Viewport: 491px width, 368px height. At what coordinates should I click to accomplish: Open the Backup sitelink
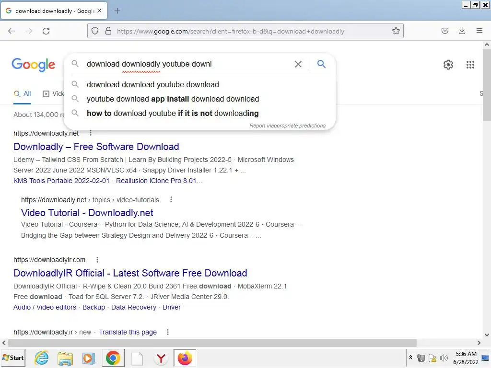[x=94, y=307]
